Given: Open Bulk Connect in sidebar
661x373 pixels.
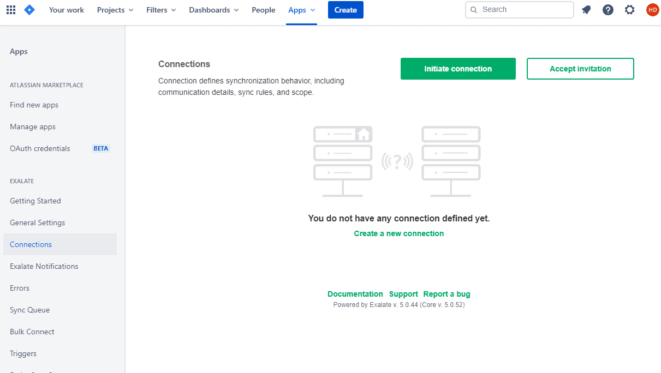Looking at the screenshot, I should [x=32, y=332].
